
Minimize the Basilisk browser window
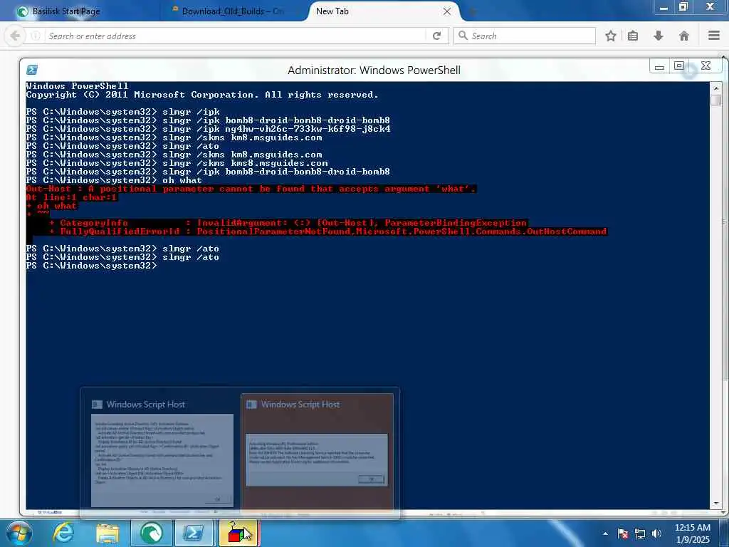(x=664, y=7)
